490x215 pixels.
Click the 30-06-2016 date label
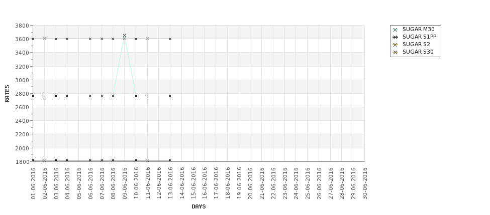coord(365,183)
